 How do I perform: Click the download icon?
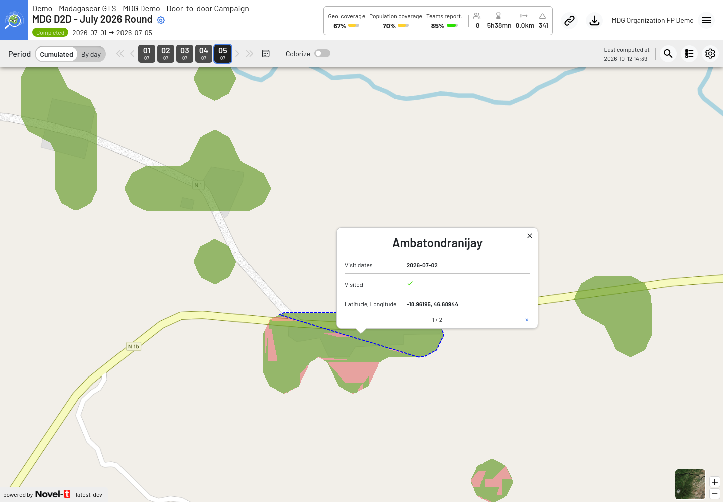[594, 21]
